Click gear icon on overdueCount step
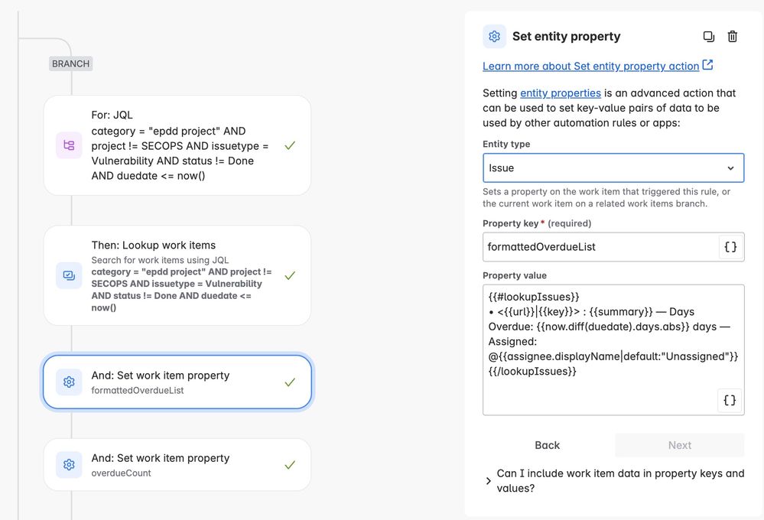 [x=69, y=464]
